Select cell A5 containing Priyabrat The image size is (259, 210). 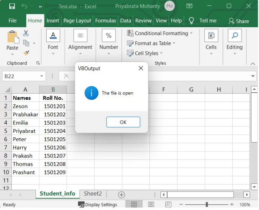(x=25, y=131)
